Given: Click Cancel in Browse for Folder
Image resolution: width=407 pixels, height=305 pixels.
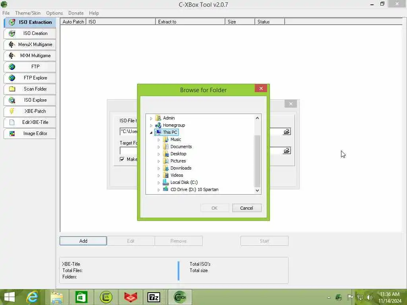Looking at the screenshot, I should [x=246, y=208].
